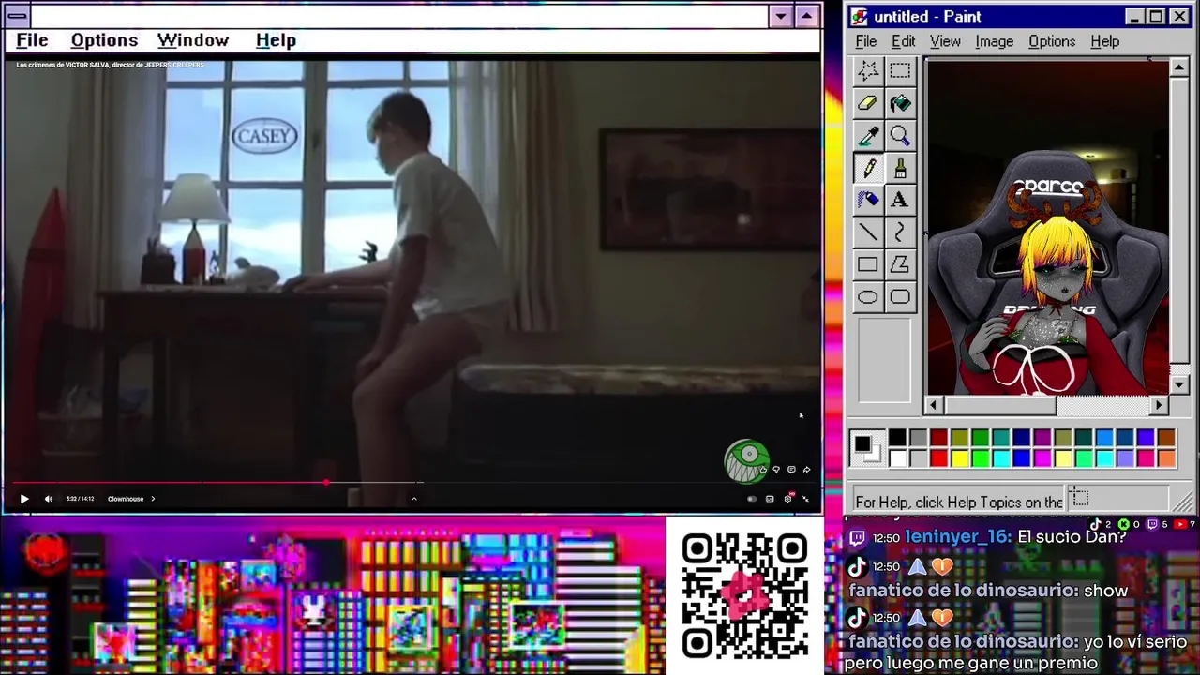Image resolution: width=1200 pixels, height=675 pixels.
Task: Pick the straight Line tool
Action: tap(868, 232)
